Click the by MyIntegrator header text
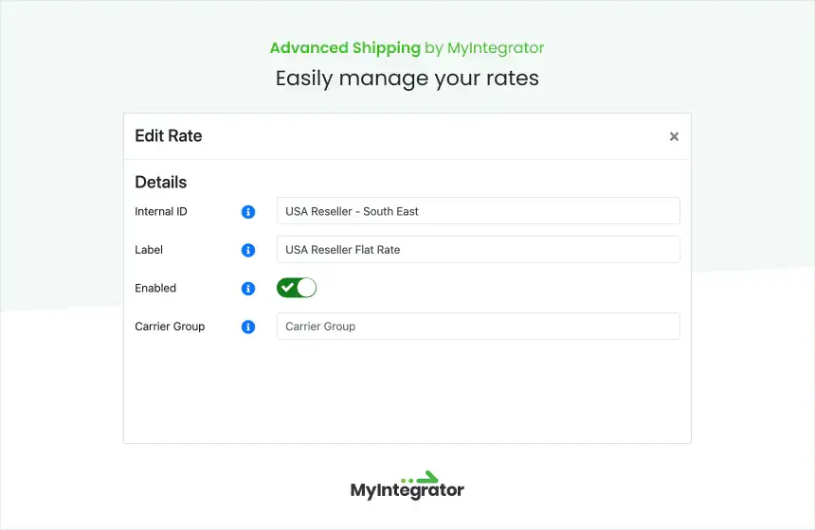The image size is (815, 530). pos(484,47)
